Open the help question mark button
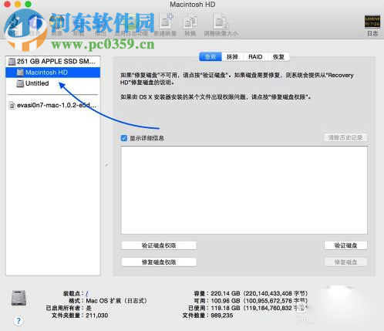 pos(19,321)
